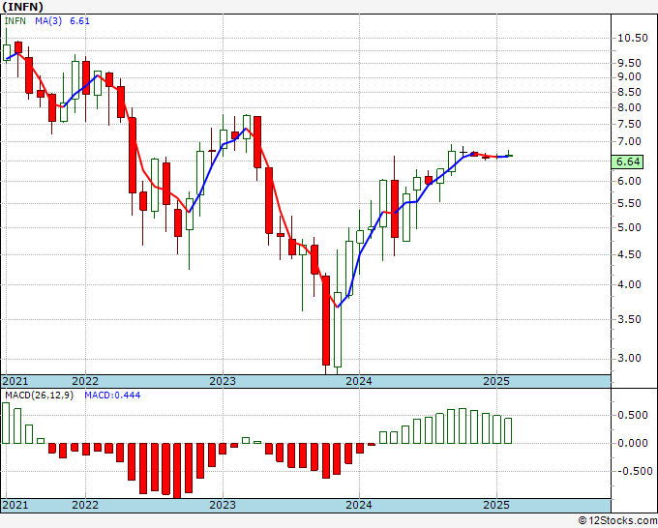Click 2021 on MACD panel time axis
Screen dimensions: 658x528
15,505
